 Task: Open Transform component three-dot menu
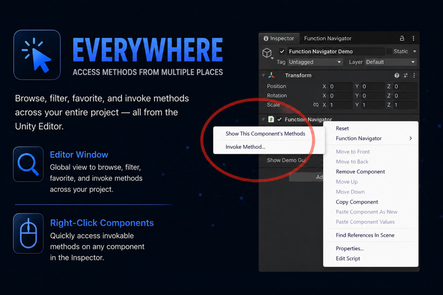[414, 75]
